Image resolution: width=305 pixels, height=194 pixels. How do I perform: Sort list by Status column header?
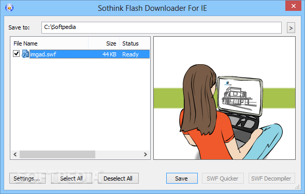pyautogui.click(x=135, y=43)
